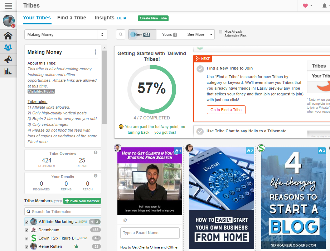This screenshot has width=330, height=251.
Task: Open avatar of Social pin's author
Action: coord(189,148)
